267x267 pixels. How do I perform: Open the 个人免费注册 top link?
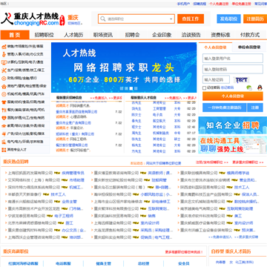pyautogui.click(x=219, y=4)
